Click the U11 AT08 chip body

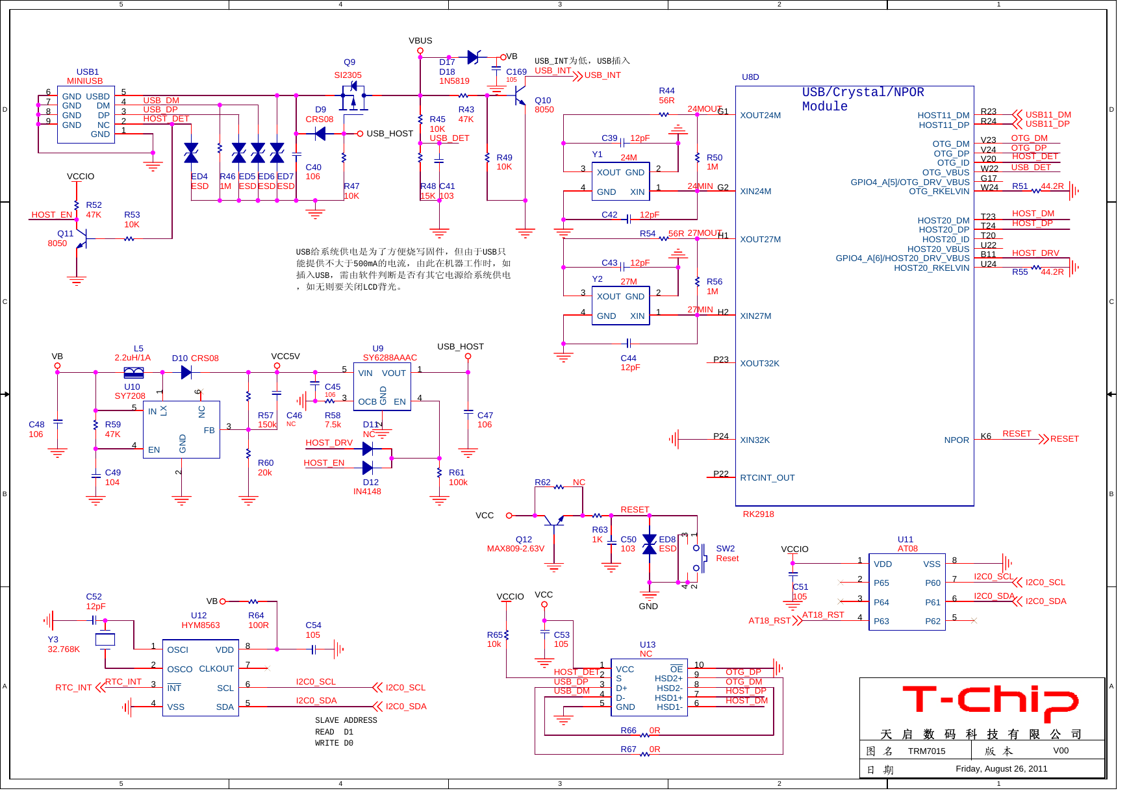(907, 592)
